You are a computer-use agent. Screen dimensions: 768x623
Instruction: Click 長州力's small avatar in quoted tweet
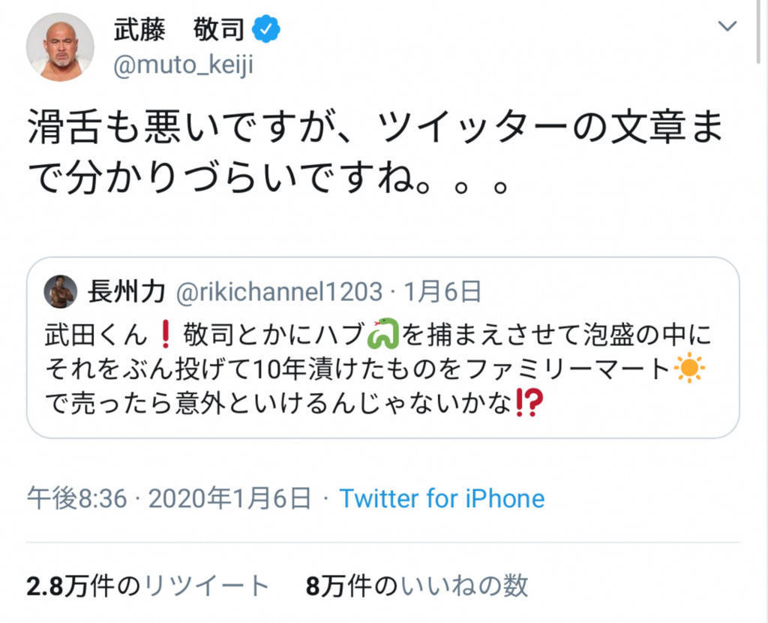(x=61, y=291)
